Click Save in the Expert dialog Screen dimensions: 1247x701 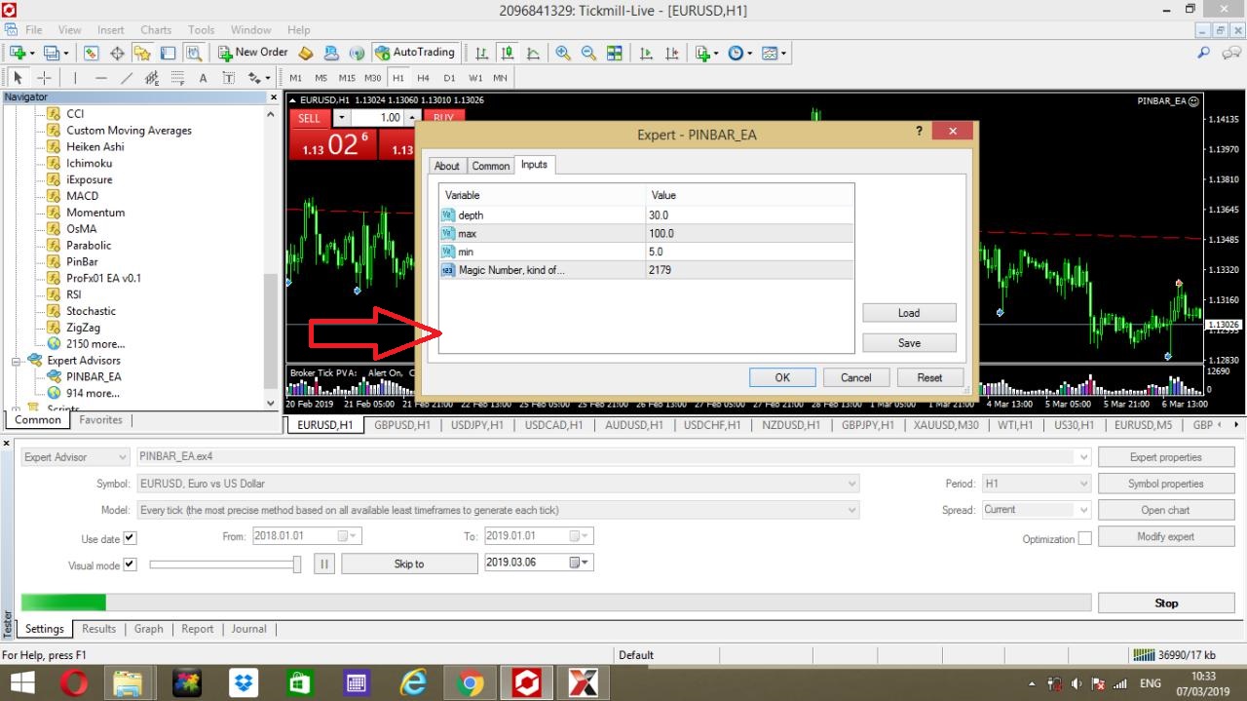(909, 343)
